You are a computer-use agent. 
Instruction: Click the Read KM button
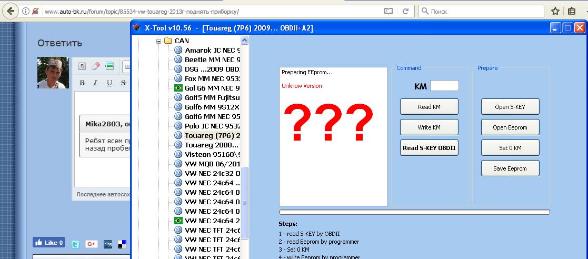point(429,107)
